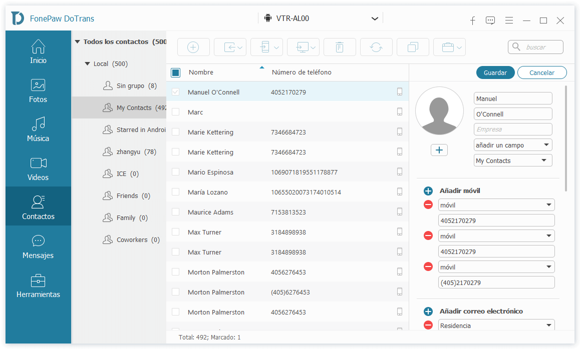Collapse the Todos los contactos tree
The width and height of the screenshot is (581, 350).
(77, 42)
